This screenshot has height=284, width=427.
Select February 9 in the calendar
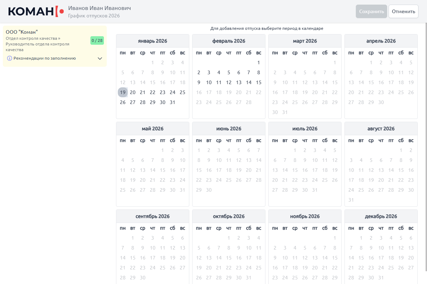click(x=199, y=82)
